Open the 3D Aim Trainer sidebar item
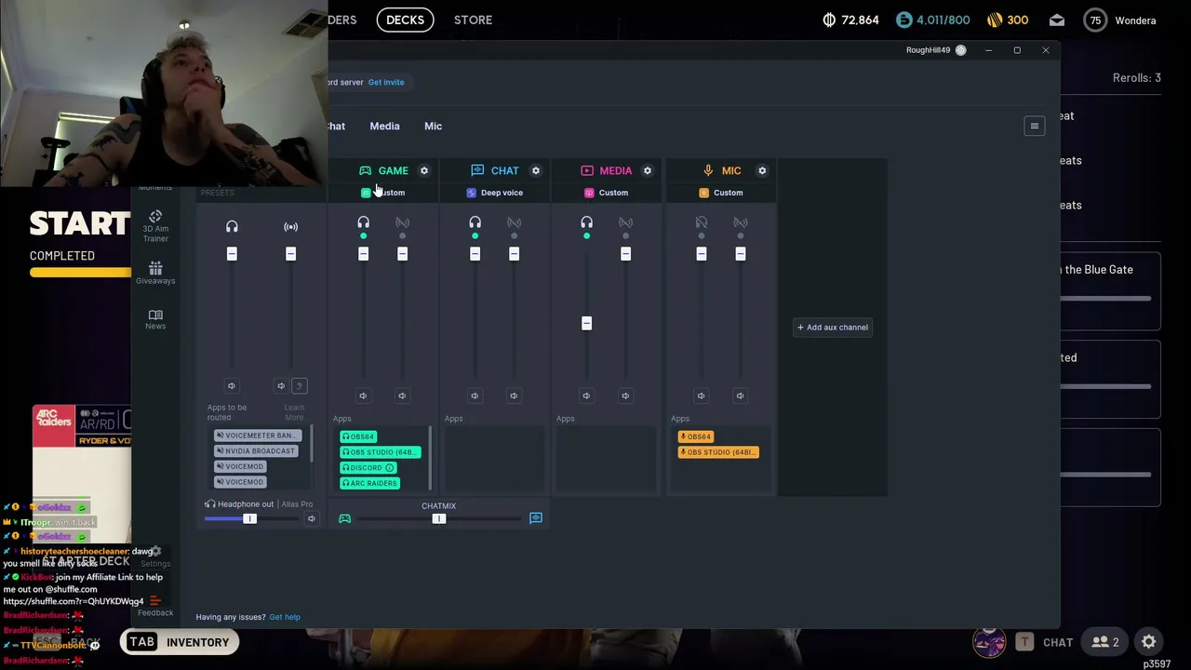The height and width of the screenshot is (670, 1191). [155, 225]
